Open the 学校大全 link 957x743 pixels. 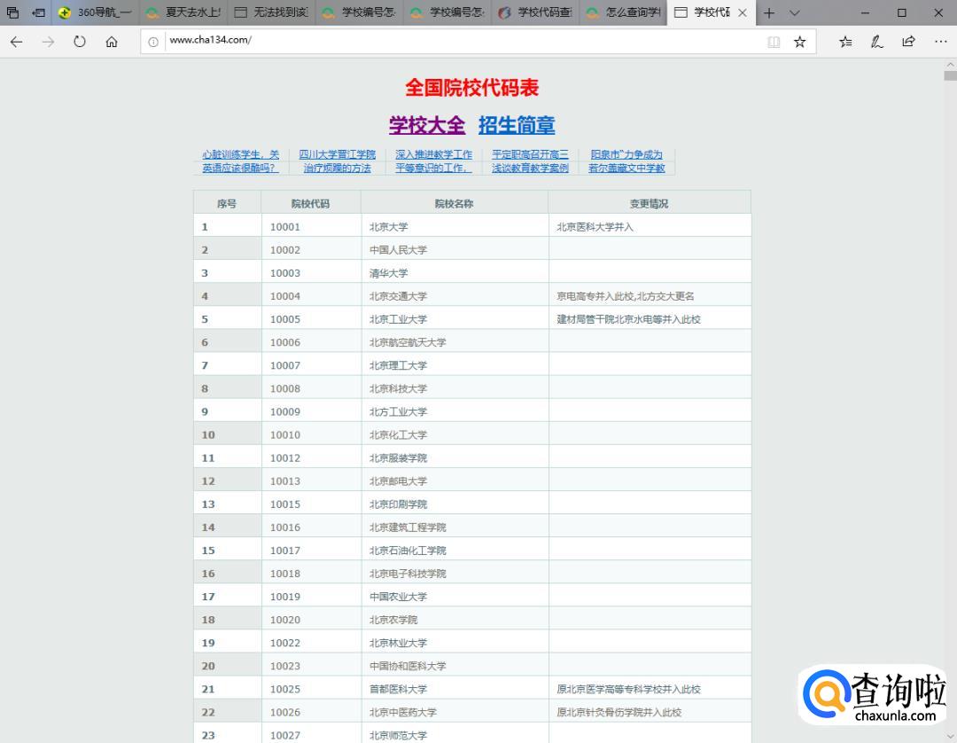tap(427, 125)
